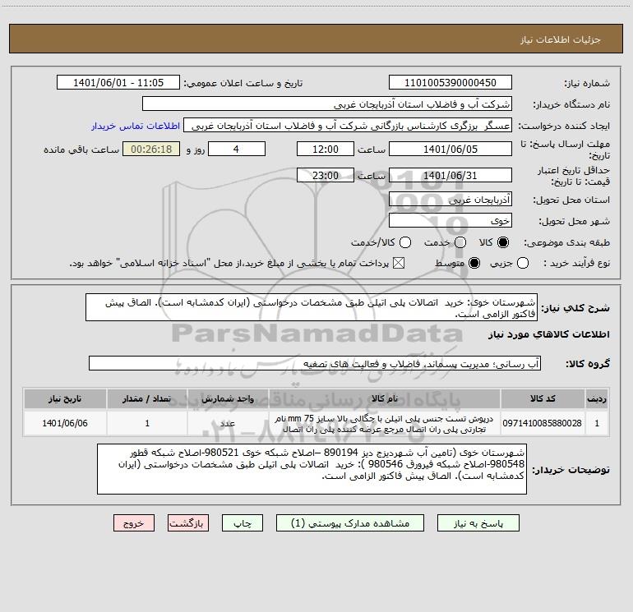The width and height of the screenshot is (633, 612).
Task: Click the delivery city field خوی
Action: point(450,220)
